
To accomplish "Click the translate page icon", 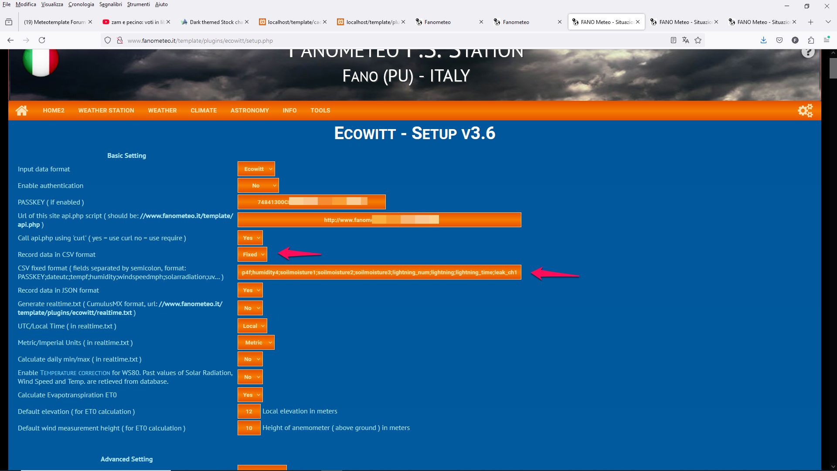I will coord(686,40).
